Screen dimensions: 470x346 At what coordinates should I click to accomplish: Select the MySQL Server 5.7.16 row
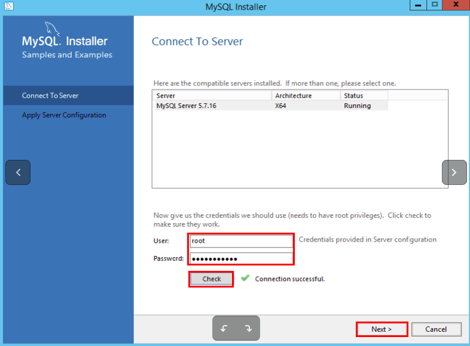(x=271, y=106)
